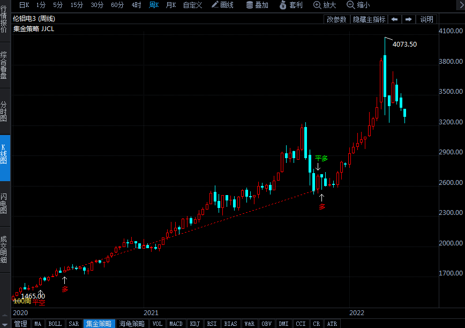Click the 缩小 zoom-out magnifier
The image size is (465, 328).
click(x=358, y=5)
